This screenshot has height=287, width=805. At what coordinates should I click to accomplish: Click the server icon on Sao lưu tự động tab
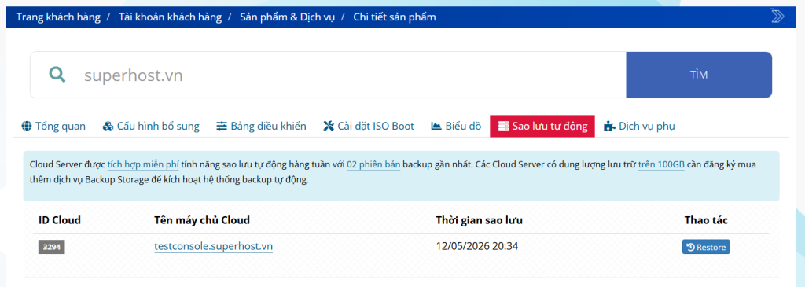[503, 126]
